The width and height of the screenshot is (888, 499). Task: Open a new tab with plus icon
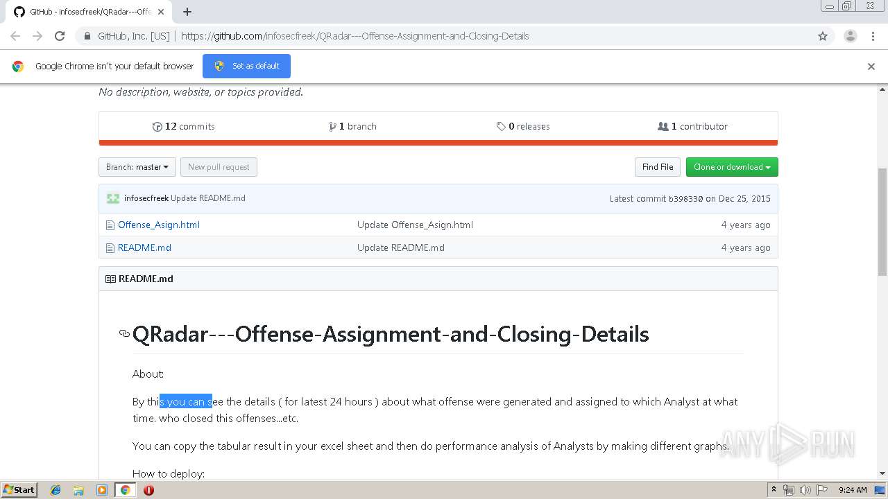coord(187,12)
